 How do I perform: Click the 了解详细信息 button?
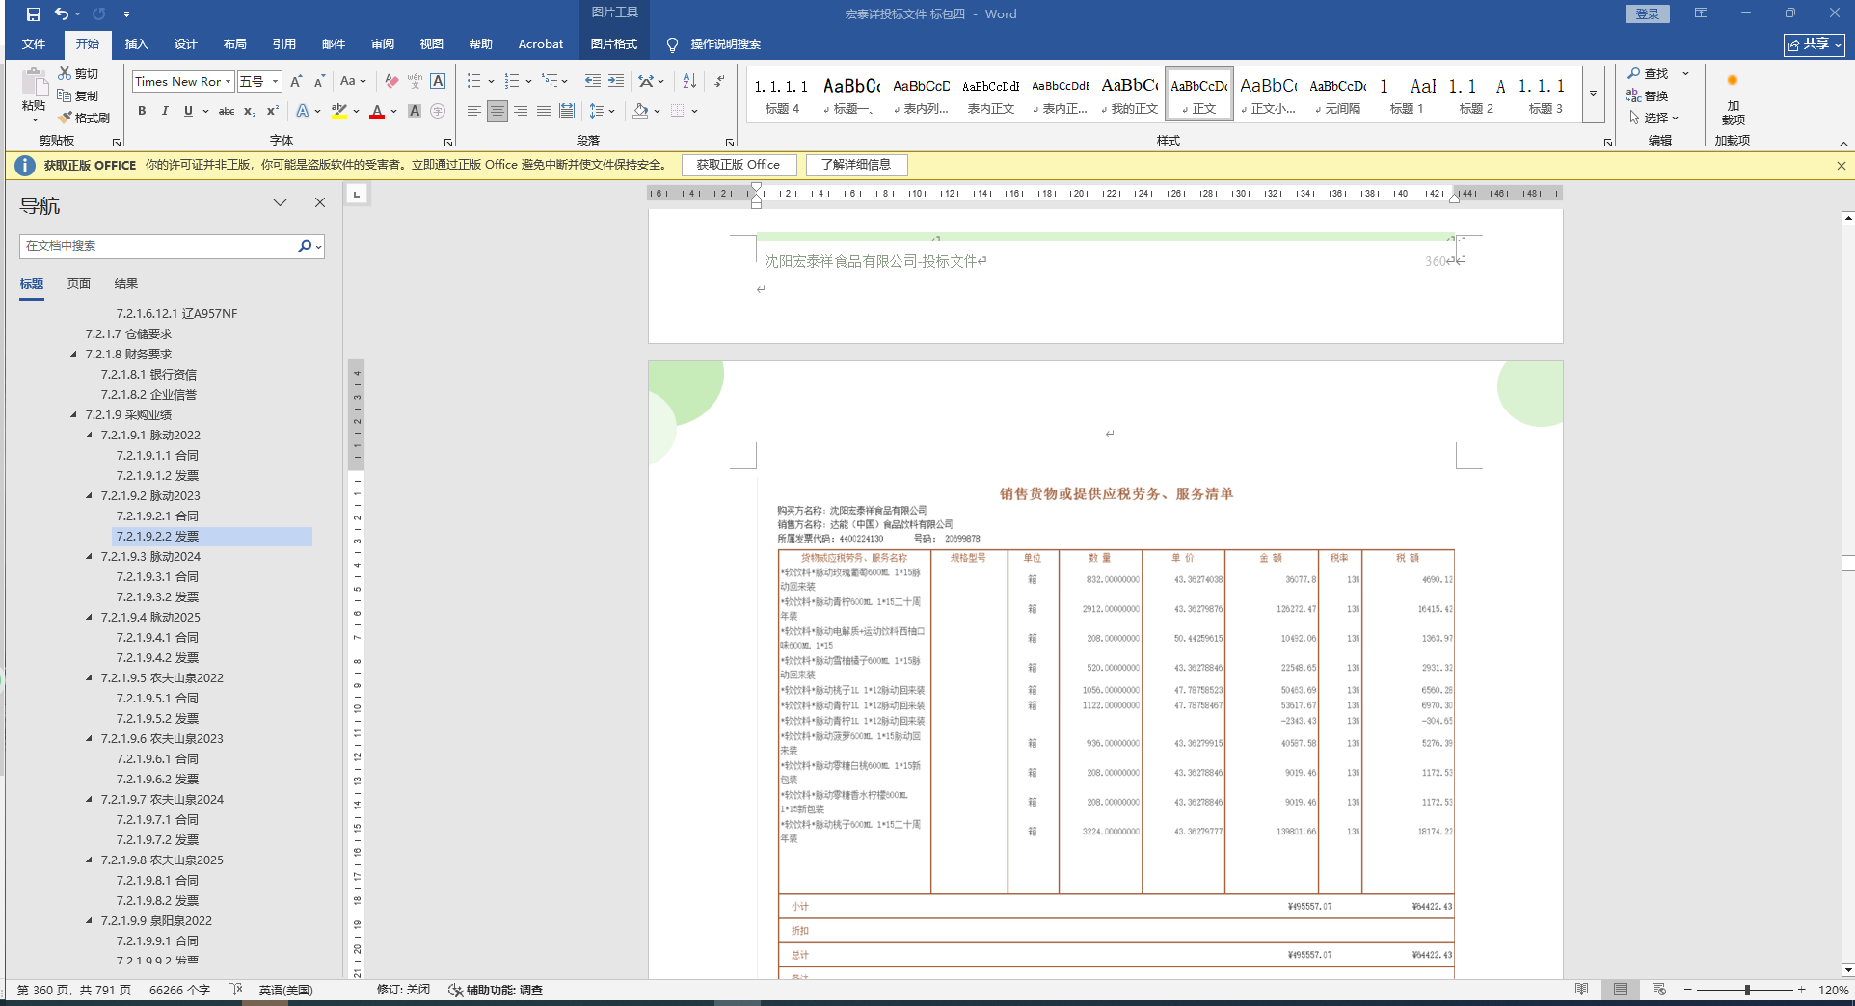(856, 165)
